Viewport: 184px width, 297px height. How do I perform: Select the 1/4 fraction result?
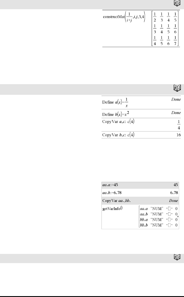(179, 125)
